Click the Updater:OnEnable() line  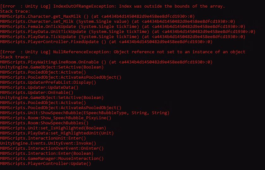[37, 92]
